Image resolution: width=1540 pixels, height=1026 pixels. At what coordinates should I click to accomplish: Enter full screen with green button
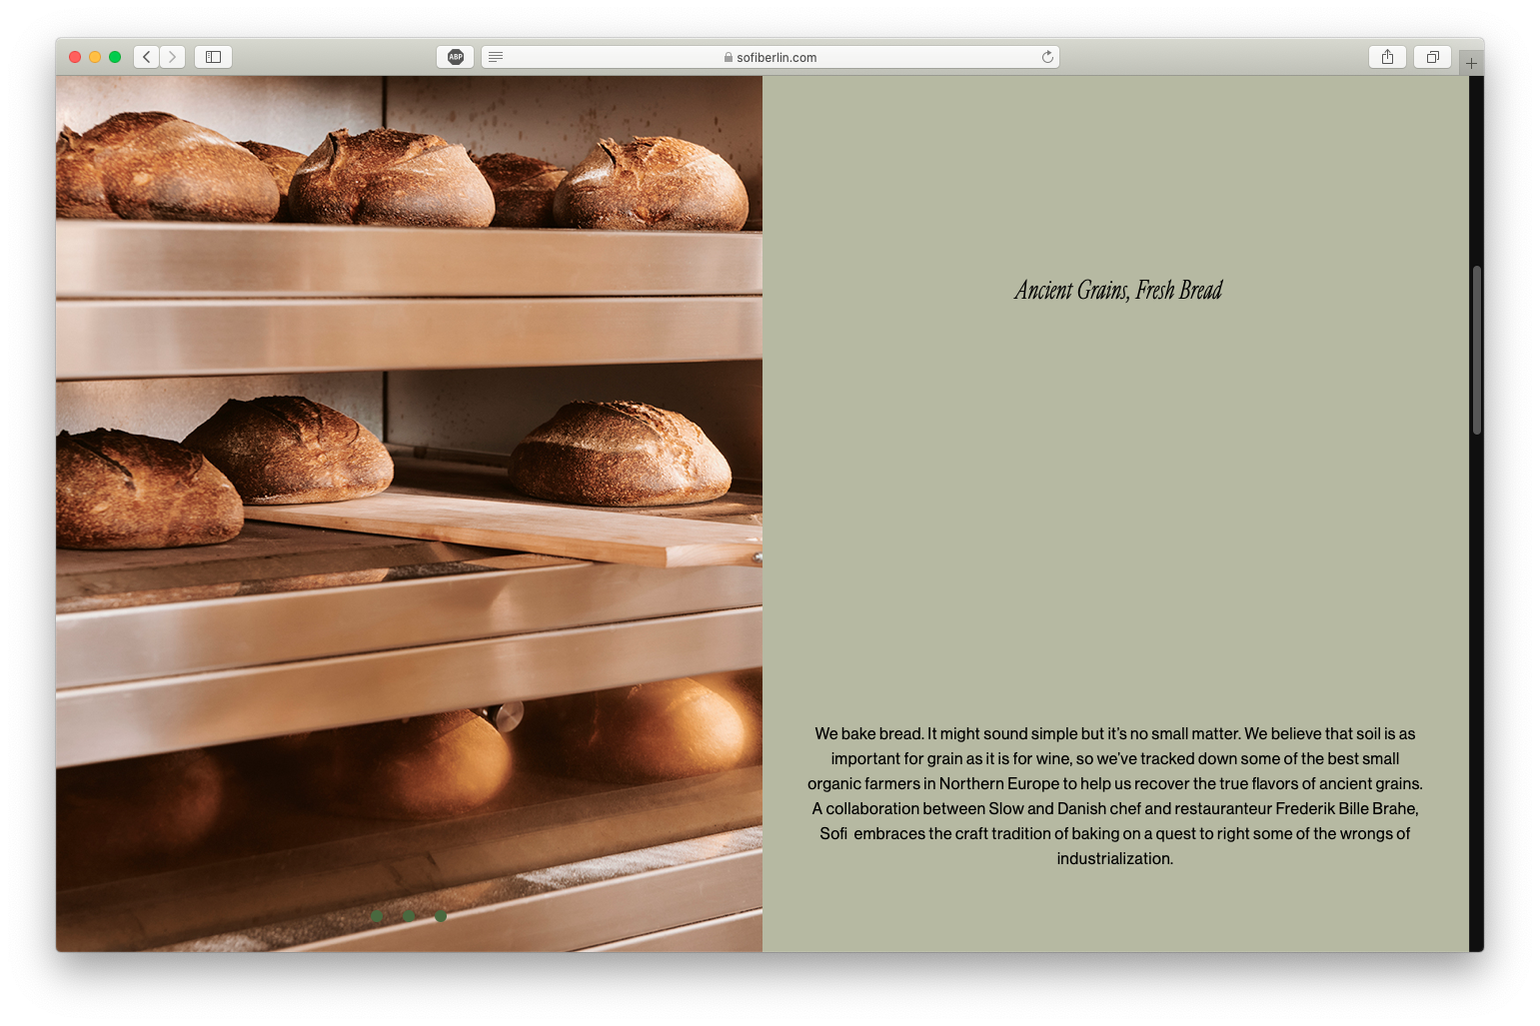pos(115,57)
